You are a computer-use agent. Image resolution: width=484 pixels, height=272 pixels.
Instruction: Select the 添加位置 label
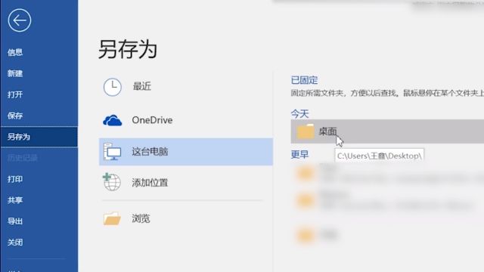point(150,183)
